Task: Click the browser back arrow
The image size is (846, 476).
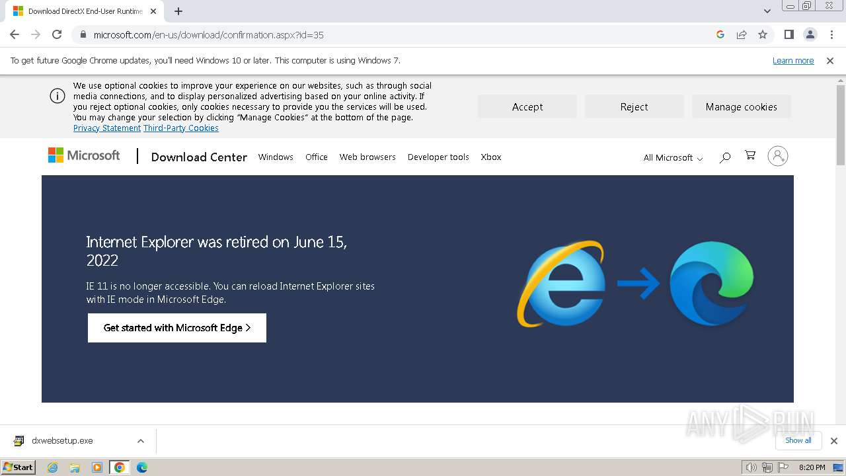Action: click(15, 34)
